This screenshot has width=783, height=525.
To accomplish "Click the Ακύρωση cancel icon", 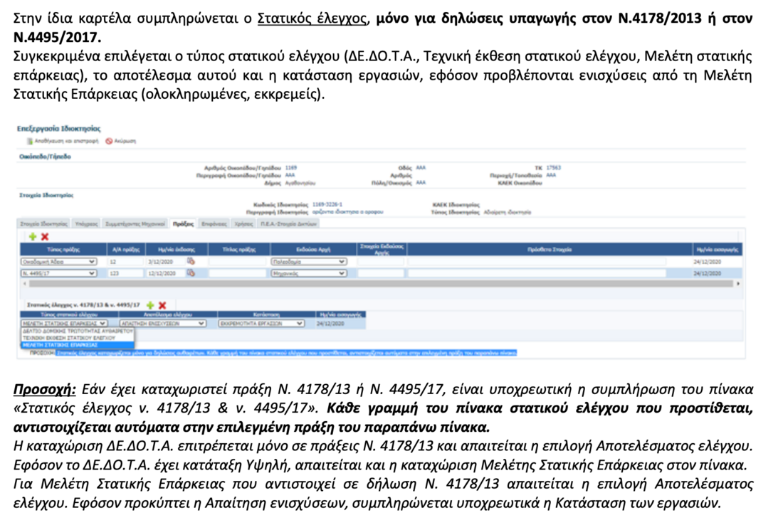I will point(107,142).
